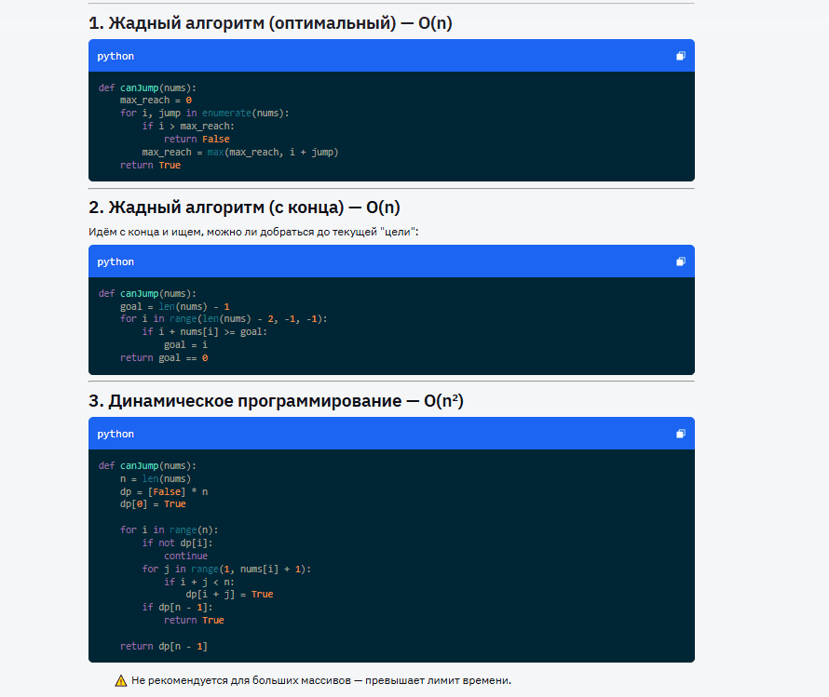
Task: Copy the first greedy algorithm code block
Action: (x=681, y=56)
